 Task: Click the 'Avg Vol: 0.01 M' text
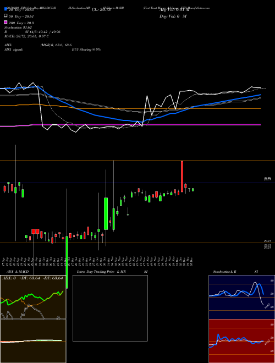174,10
